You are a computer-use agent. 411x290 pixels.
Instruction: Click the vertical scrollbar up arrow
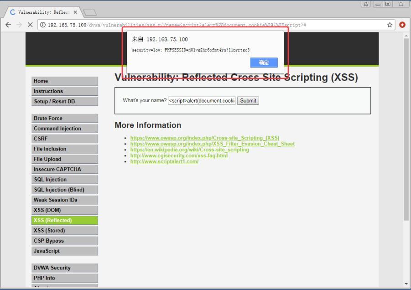[x=406, y=36]
